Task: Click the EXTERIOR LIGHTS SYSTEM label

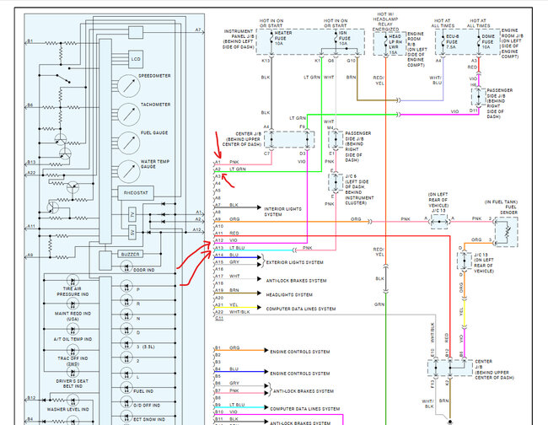Action: tap(294, 262)
